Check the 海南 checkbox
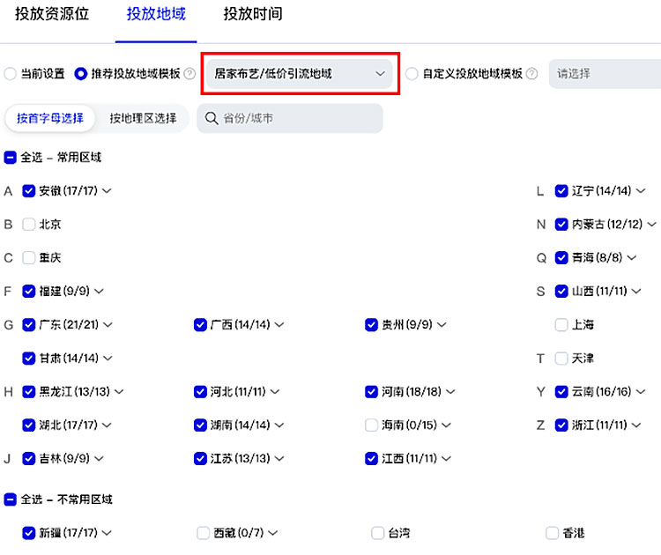The width and height of the screenshot is (661, 555). pos(371,425)
